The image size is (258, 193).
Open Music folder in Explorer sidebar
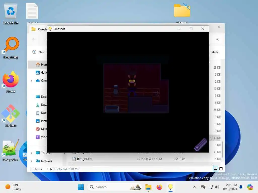point(41,129)
